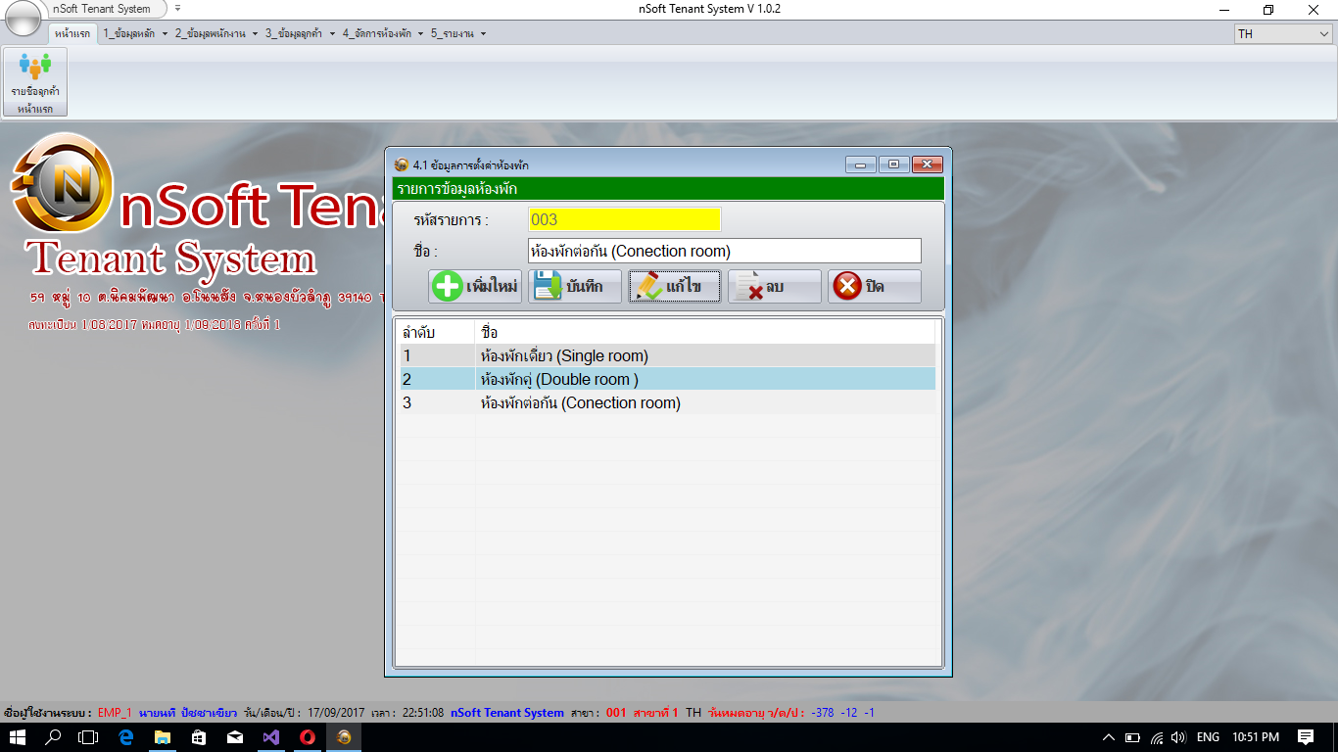
Task: Open Microsoft Edge from the taskbar
Action: coord(123,739)
